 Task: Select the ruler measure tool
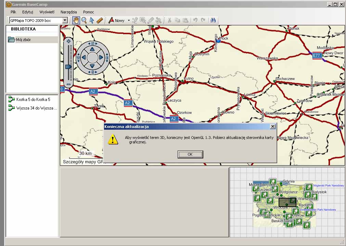100,20
